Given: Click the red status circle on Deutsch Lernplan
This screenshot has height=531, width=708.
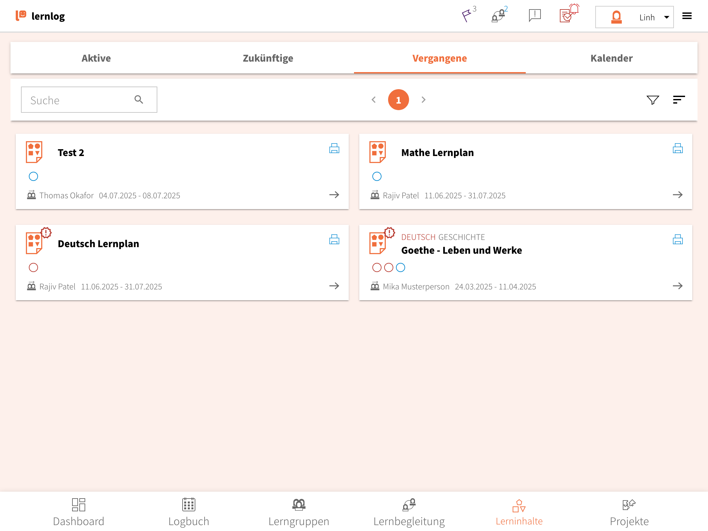Looking at the screenshot, I should pyautogui.click(x=33, y=267).
